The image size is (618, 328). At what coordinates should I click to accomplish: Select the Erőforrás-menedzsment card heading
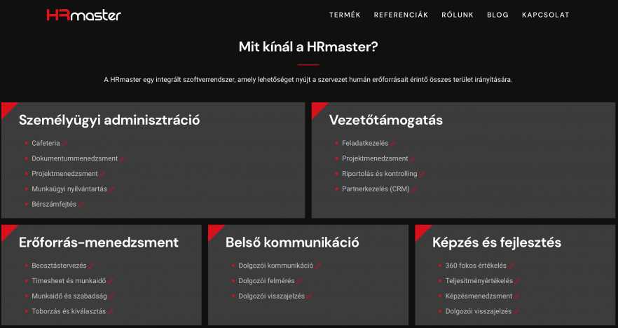[99, 242]
